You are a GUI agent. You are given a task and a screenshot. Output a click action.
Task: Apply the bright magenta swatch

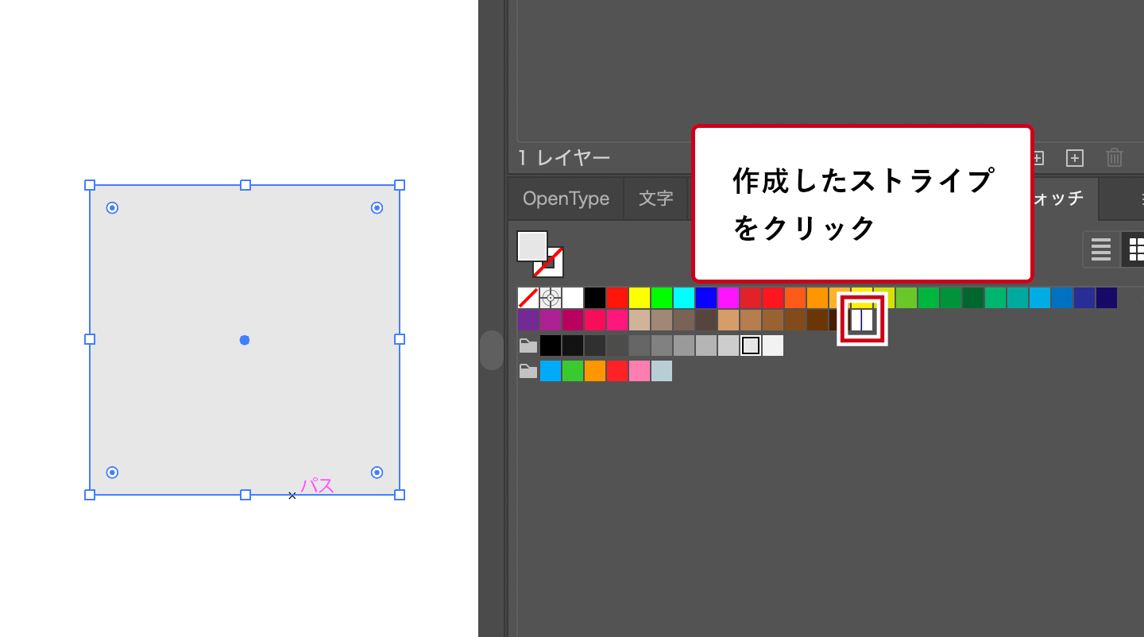[729, 298]
